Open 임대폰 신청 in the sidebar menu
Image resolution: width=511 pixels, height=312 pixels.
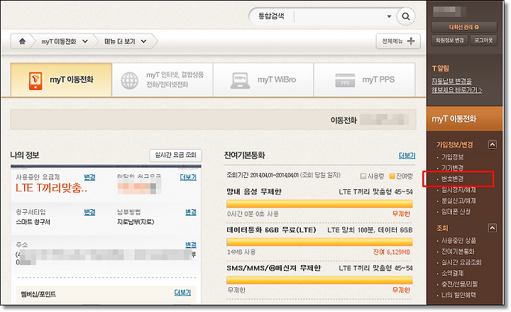click(x=456, y=212)
